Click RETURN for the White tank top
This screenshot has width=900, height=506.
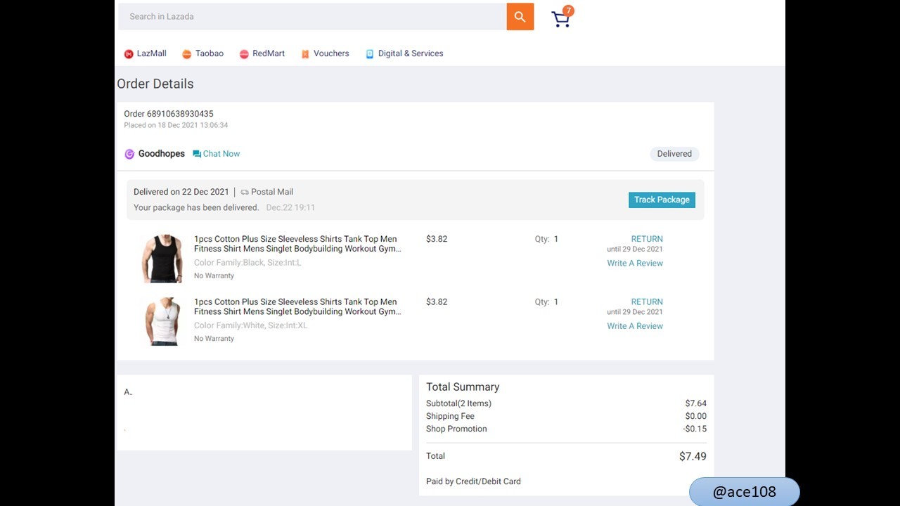(x=647, y=301)
